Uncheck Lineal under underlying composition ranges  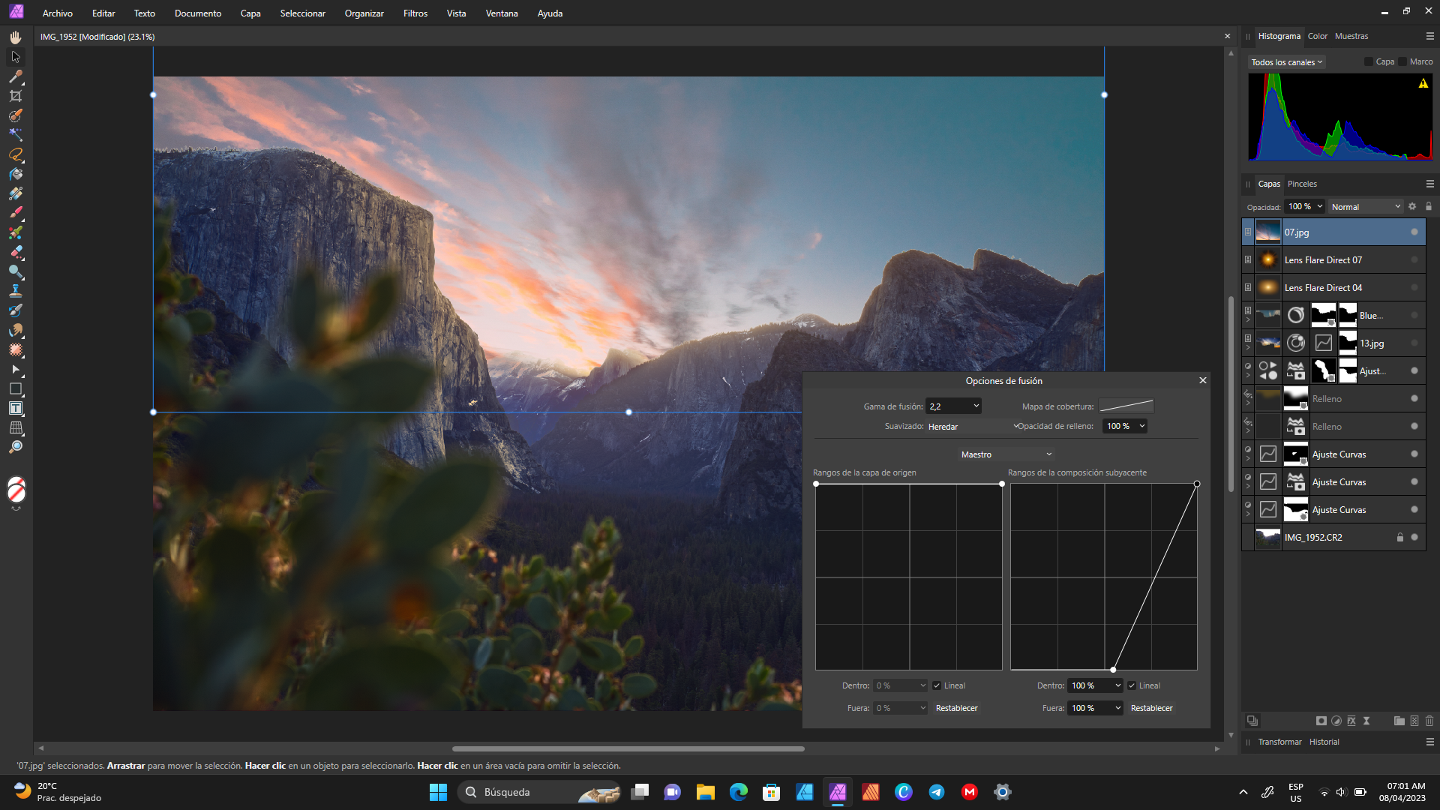[1132, 685]
